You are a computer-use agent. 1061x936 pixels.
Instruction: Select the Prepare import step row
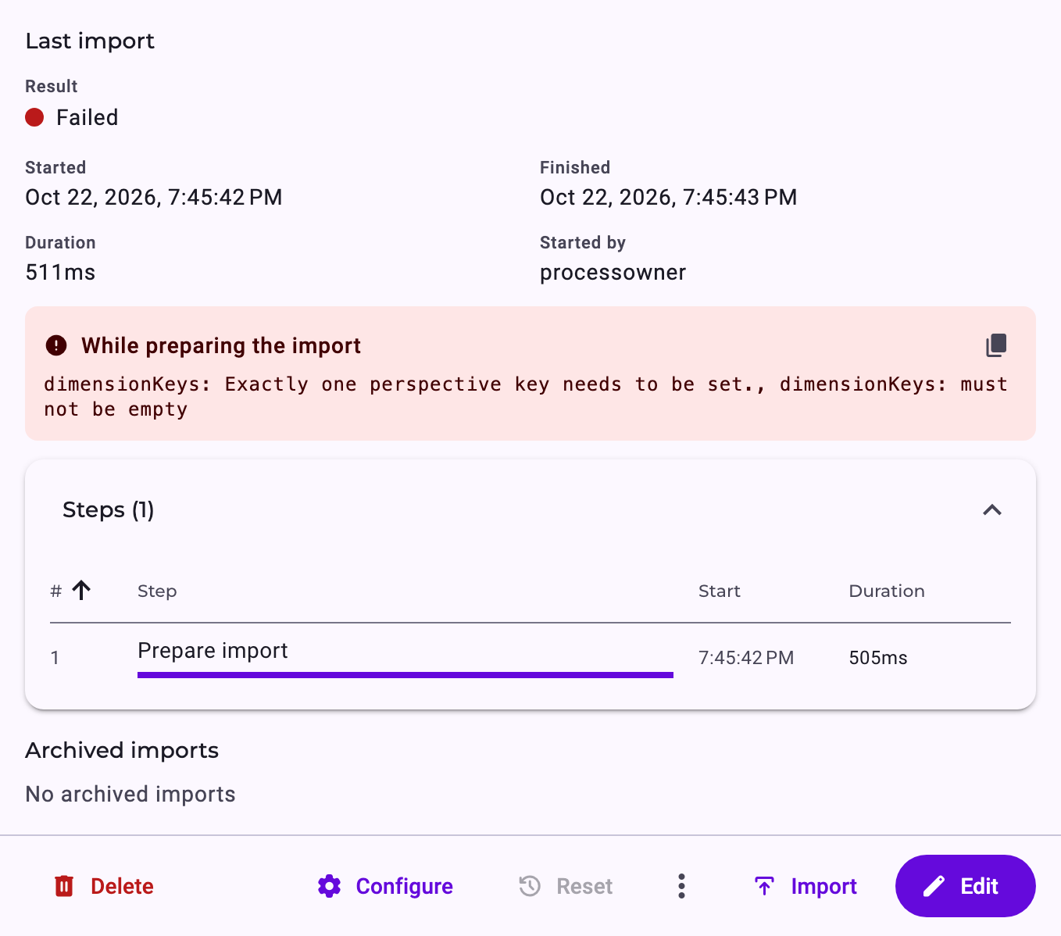click(530, 658)
